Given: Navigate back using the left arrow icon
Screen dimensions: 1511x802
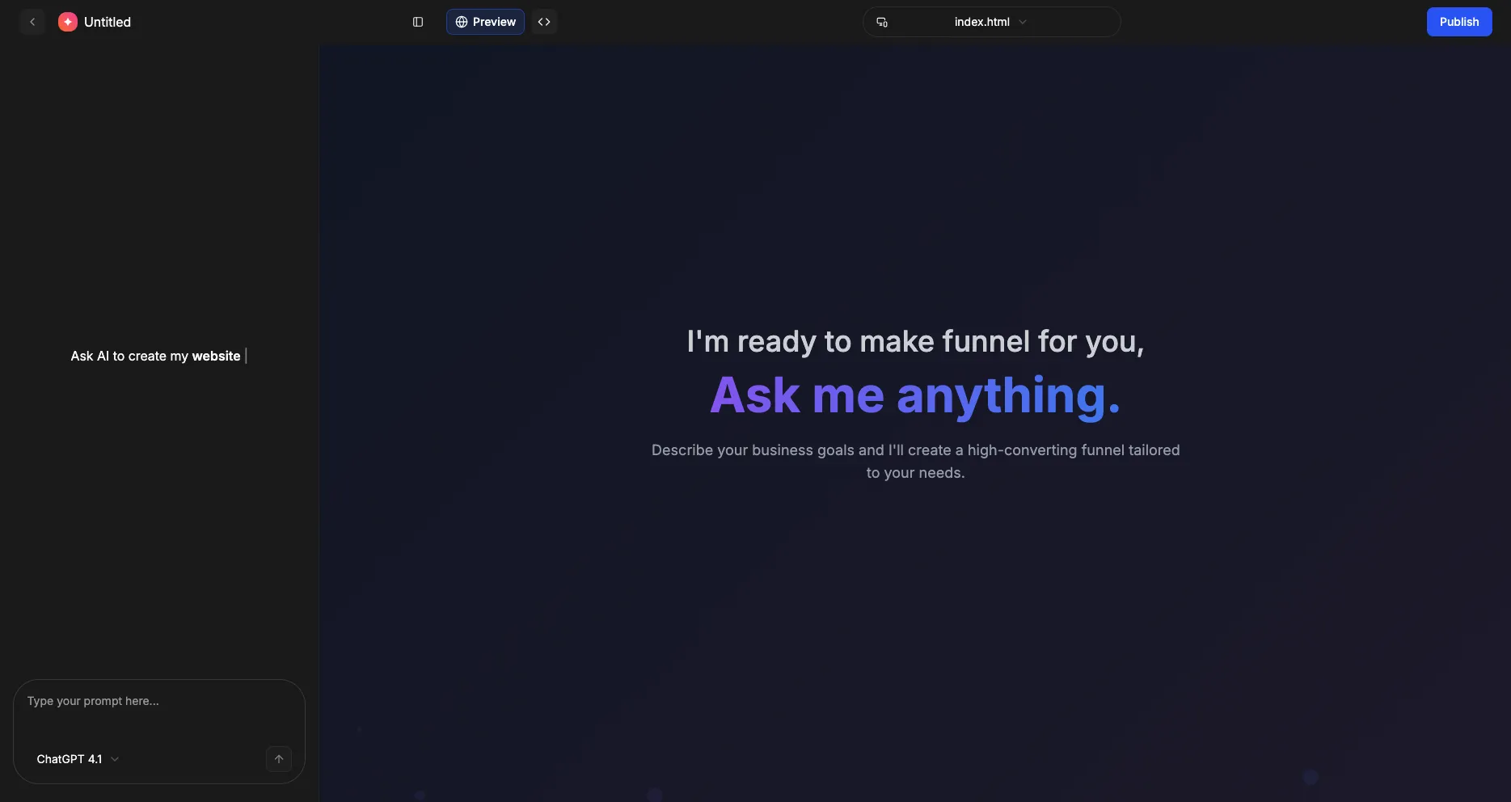Looking at the screenshot, I should (32, 22).
